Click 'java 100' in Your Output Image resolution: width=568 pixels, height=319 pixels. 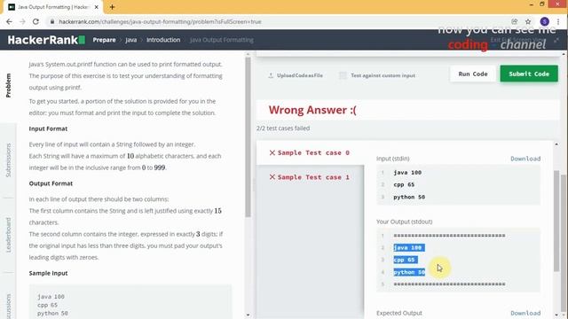click(x=407, y=248)
